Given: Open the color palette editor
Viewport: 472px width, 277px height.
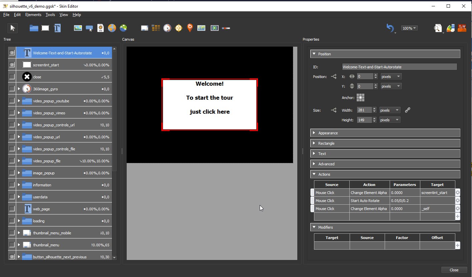Looking at the screenshot, I should (x=451, y=28).
